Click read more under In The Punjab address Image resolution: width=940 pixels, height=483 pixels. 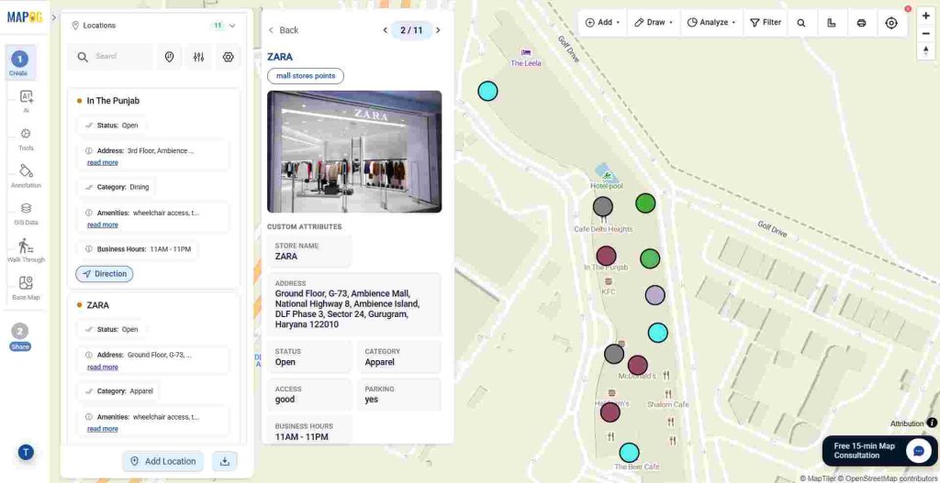pos(103,163)
